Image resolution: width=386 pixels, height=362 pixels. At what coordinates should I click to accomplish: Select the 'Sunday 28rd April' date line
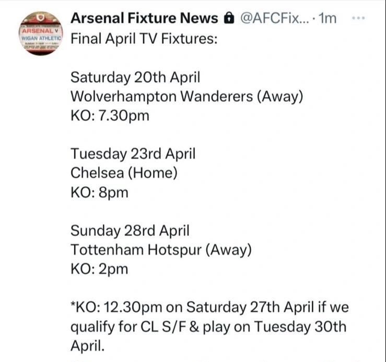tap(130, 230)
